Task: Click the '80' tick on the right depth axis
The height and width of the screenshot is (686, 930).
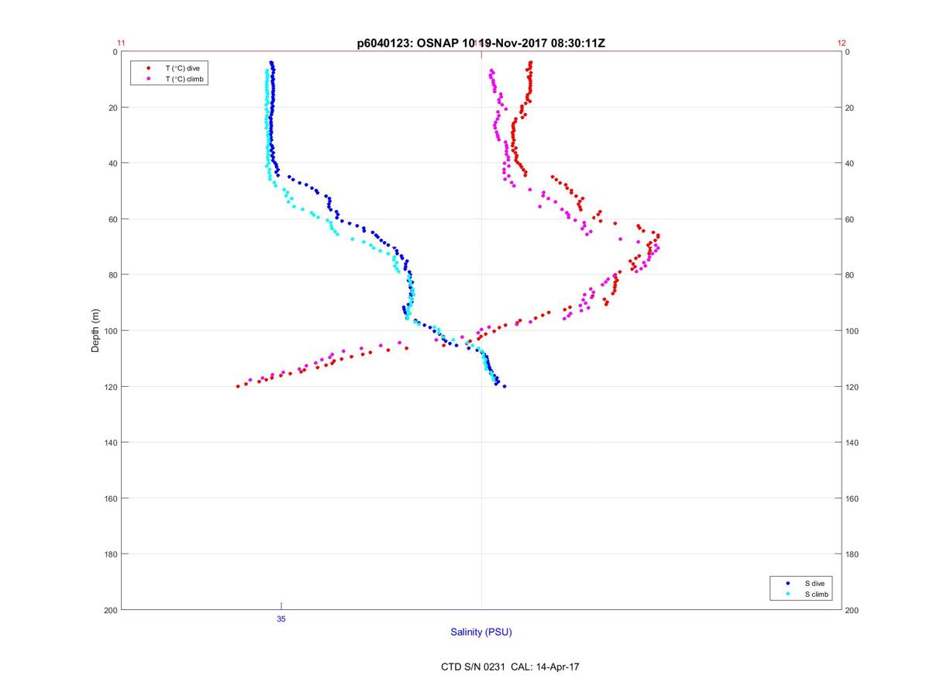Action: point(850,275)
